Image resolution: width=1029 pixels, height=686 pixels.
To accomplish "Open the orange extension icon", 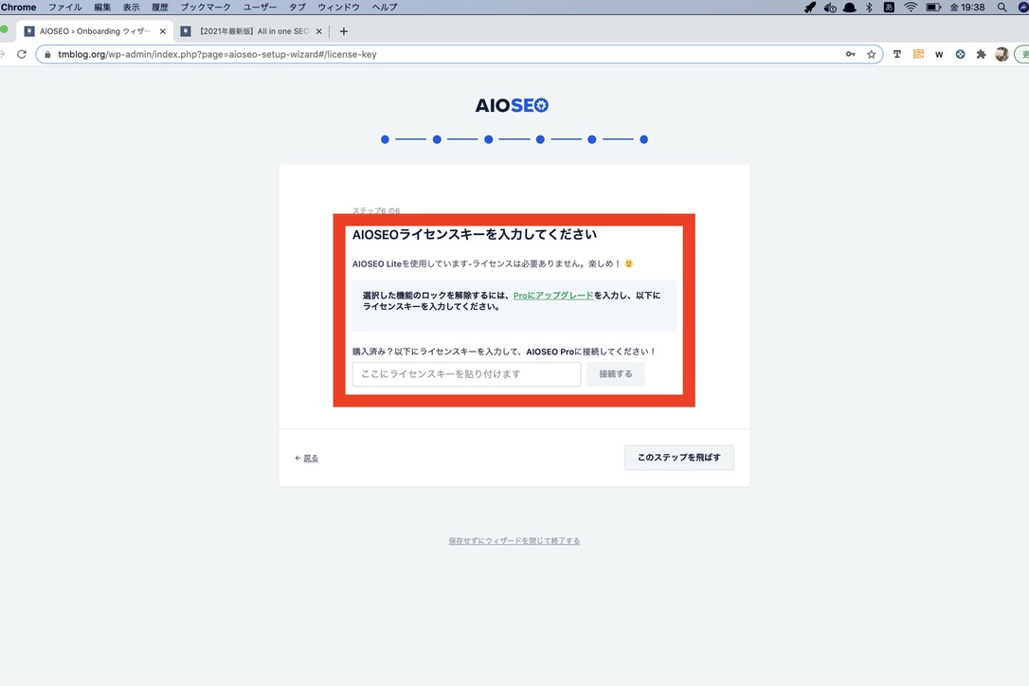I will pos(918,55).
